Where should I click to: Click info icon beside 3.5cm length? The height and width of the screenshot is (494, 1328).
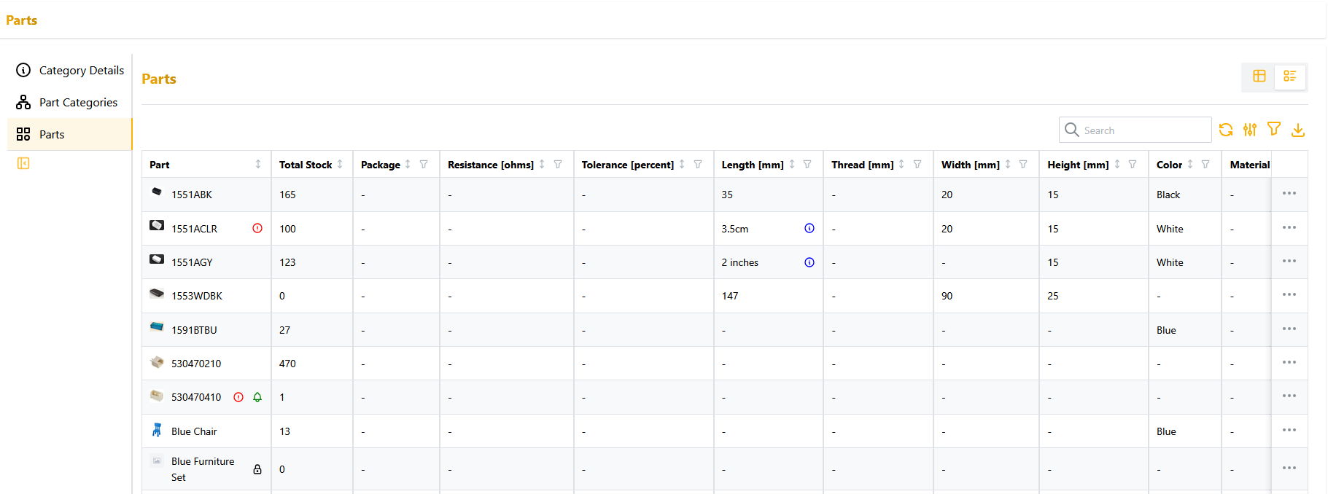click(x=809, y=228)
